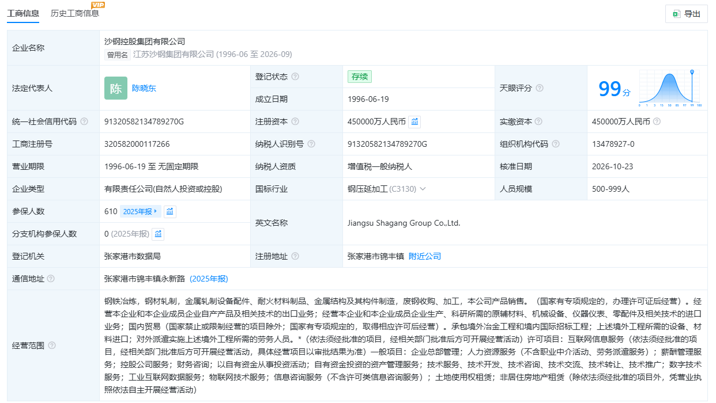Click the 天眼评分 distribution chart thumbnail

coord(670,88)
